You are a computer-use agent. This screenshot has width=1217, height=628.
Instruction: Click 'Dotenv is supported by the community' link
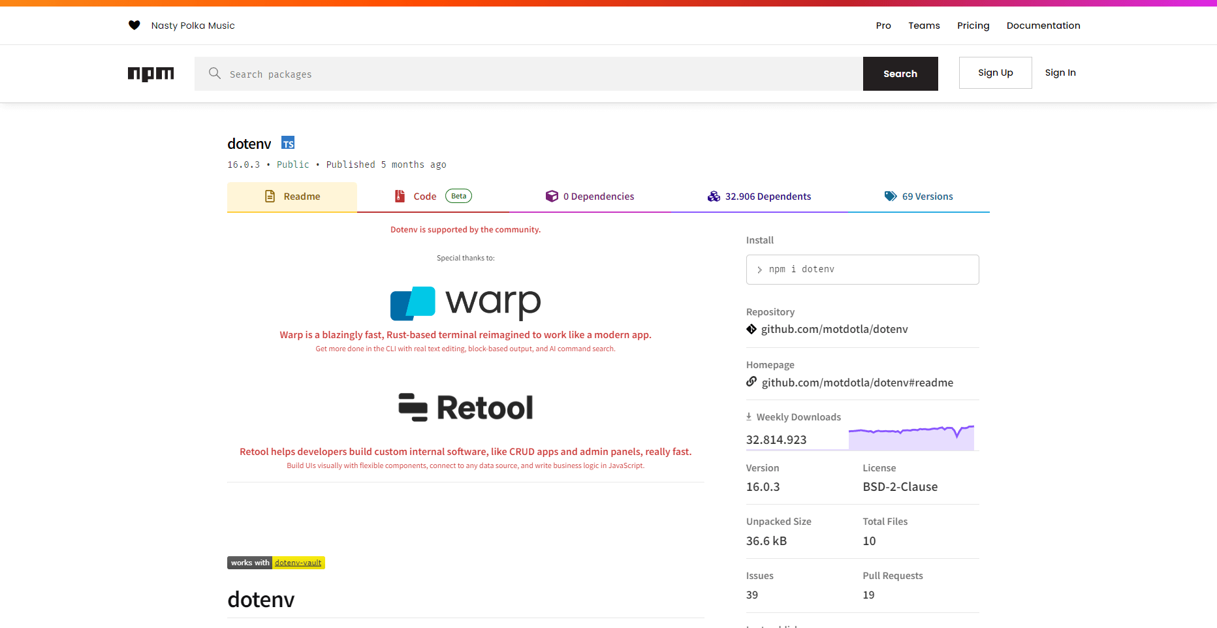pyautogui.click(x=466, y=230)
